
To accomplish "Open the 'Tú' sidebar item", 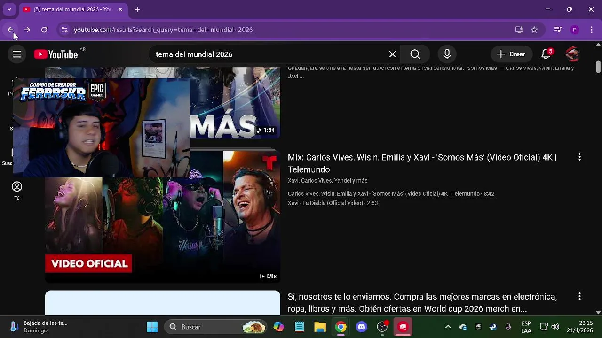I will click(x=17, y=191).
